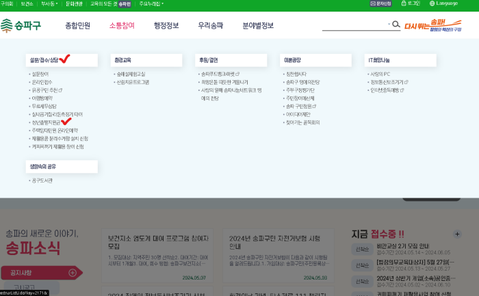
Task: Select the 여론광장 submenu header
Action: 315,60
